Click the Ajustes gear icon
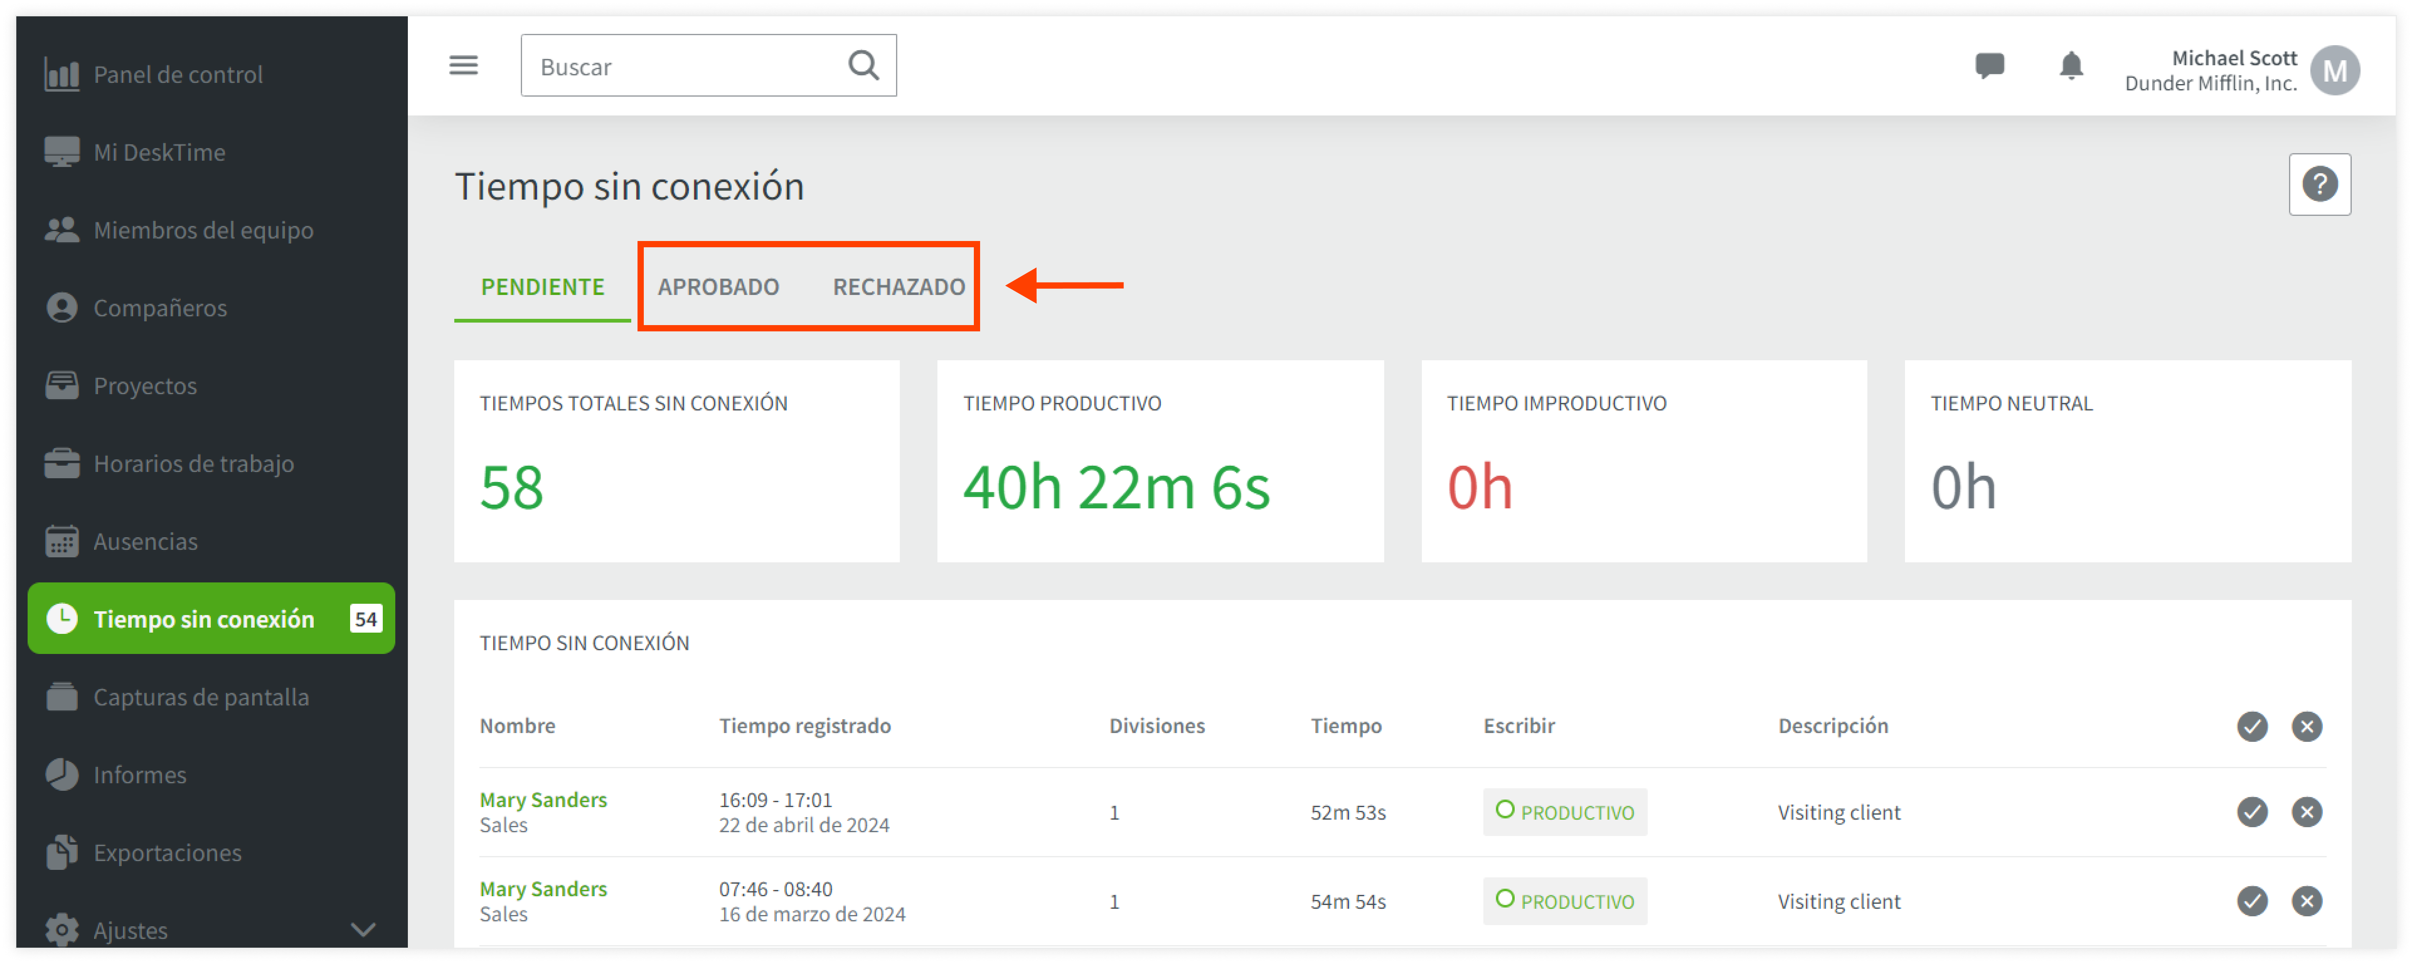This screenshot has height=964, width=2412. [x=62, y=929]
